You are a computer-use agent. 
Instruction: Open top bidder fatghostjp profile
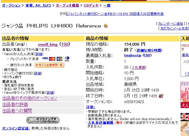pyautogui.click(x=133, y=55)
